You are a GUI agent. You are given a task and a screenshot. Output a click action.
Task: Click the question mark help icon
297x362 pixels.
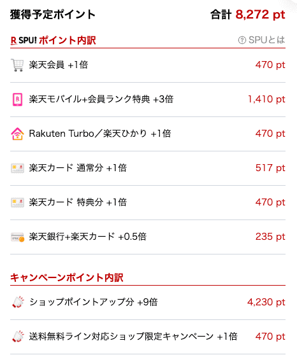242,40
